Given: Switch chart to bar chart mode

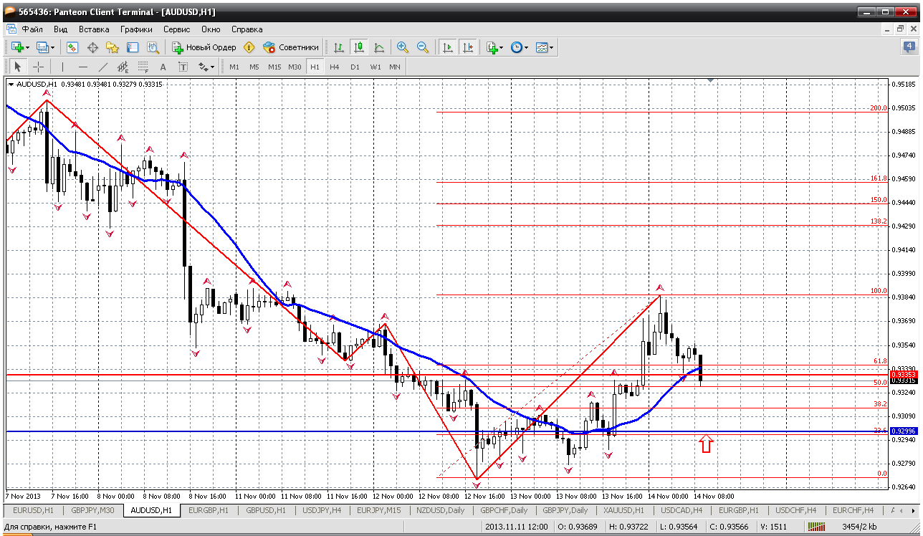Looking at the screenshot, I should pyautogui.click(x=339, y=47).
